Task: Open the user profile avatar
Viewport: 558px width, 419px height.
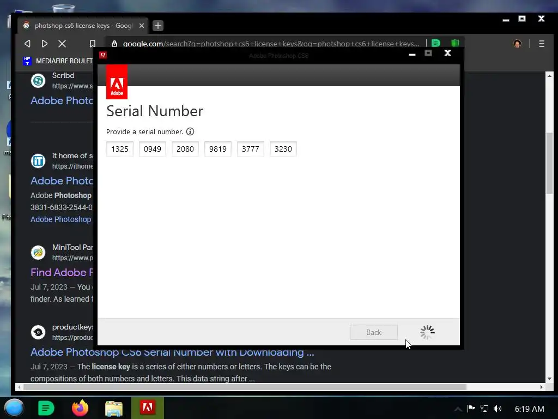Action: coord(517,44)
